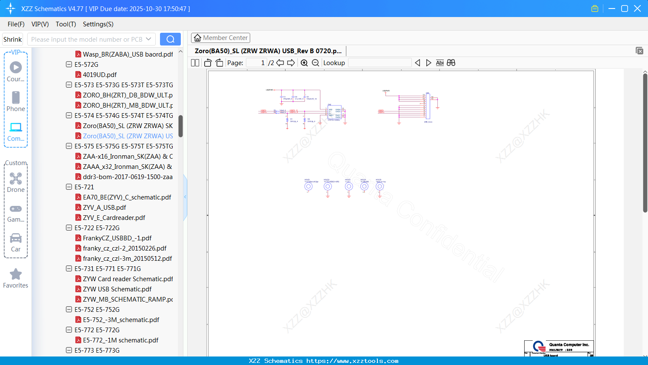
Task: Toggle the Abi match option
Action: [x=440, y=63]
